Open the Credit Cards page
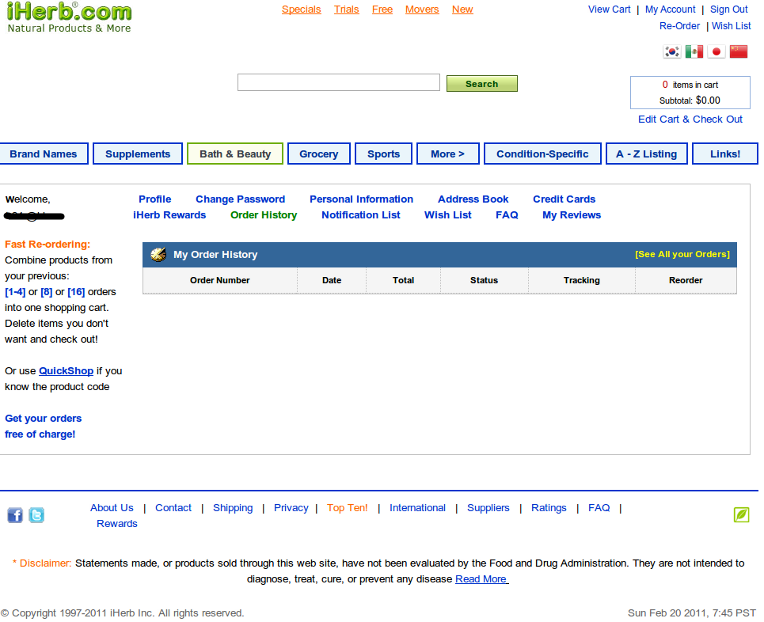The image size is (764, 622). pyautogui.click(x=564, y=199)
